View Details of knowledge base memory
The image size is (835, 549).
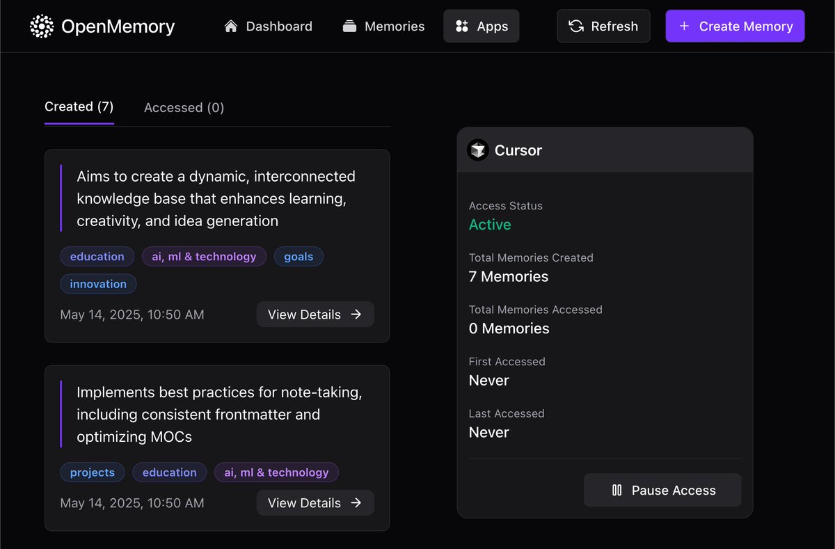(315, 315)
